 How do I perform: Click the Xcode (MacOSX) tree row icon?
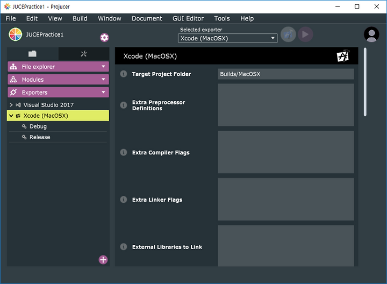tap(18, 116)
